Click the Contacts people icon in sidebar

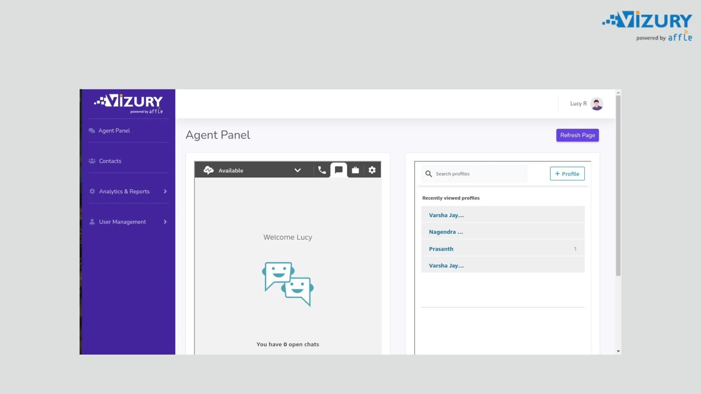(92, 161)
